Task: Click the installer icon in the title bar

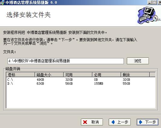Action: point(2,2)
